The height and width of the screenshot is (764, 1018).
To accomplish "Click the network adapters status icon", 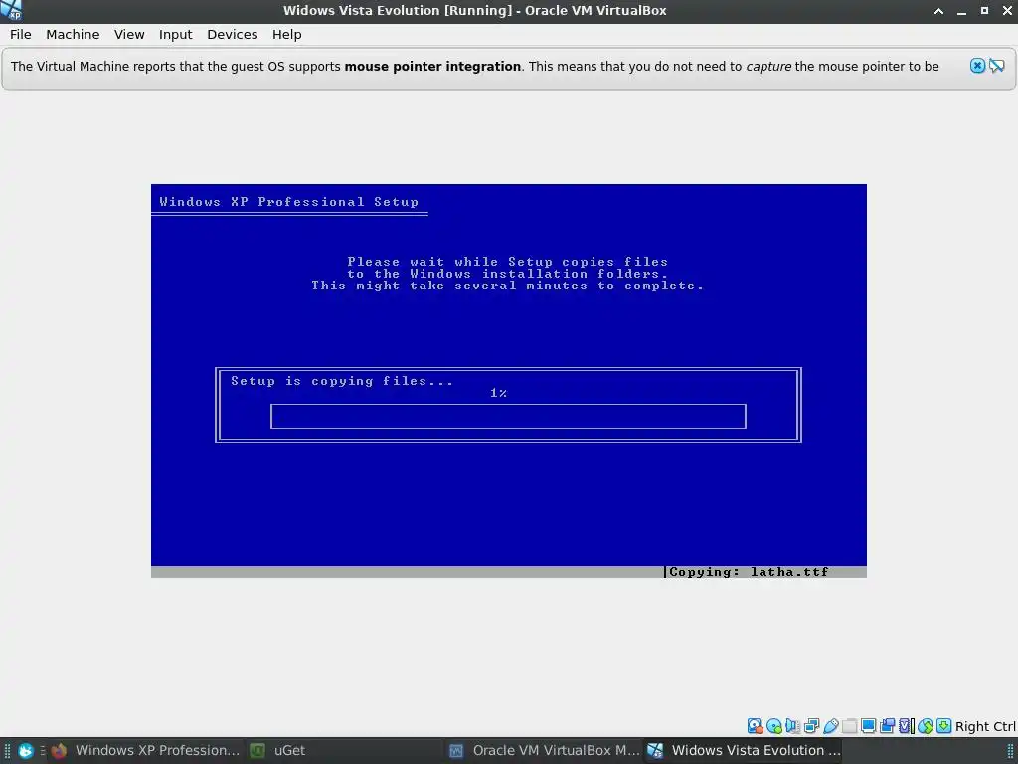I will tap(811, 725).
